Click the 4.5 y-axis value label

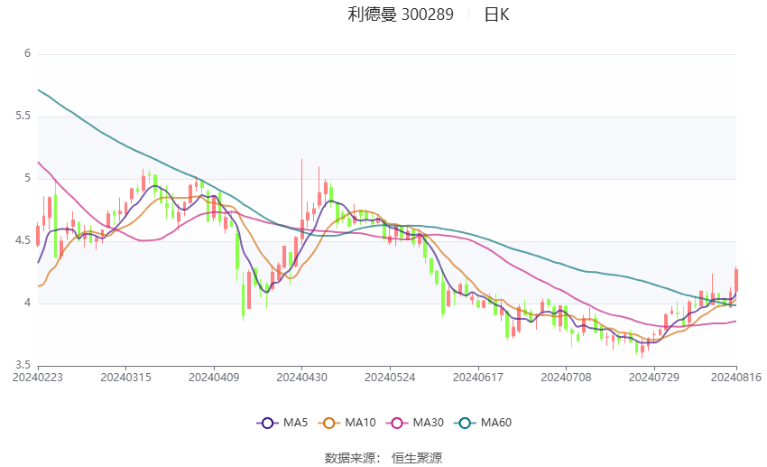pyautogui.click(x=23, y=240)
